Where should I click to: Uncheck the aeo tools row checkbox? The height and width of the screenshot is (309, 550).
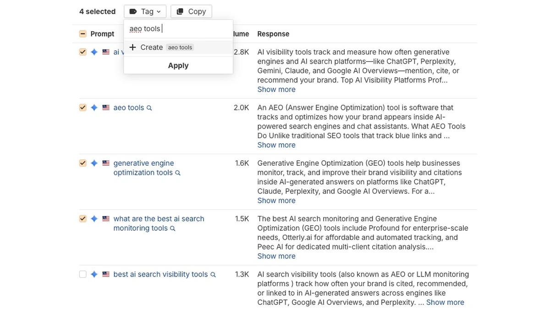pos(82,108)
